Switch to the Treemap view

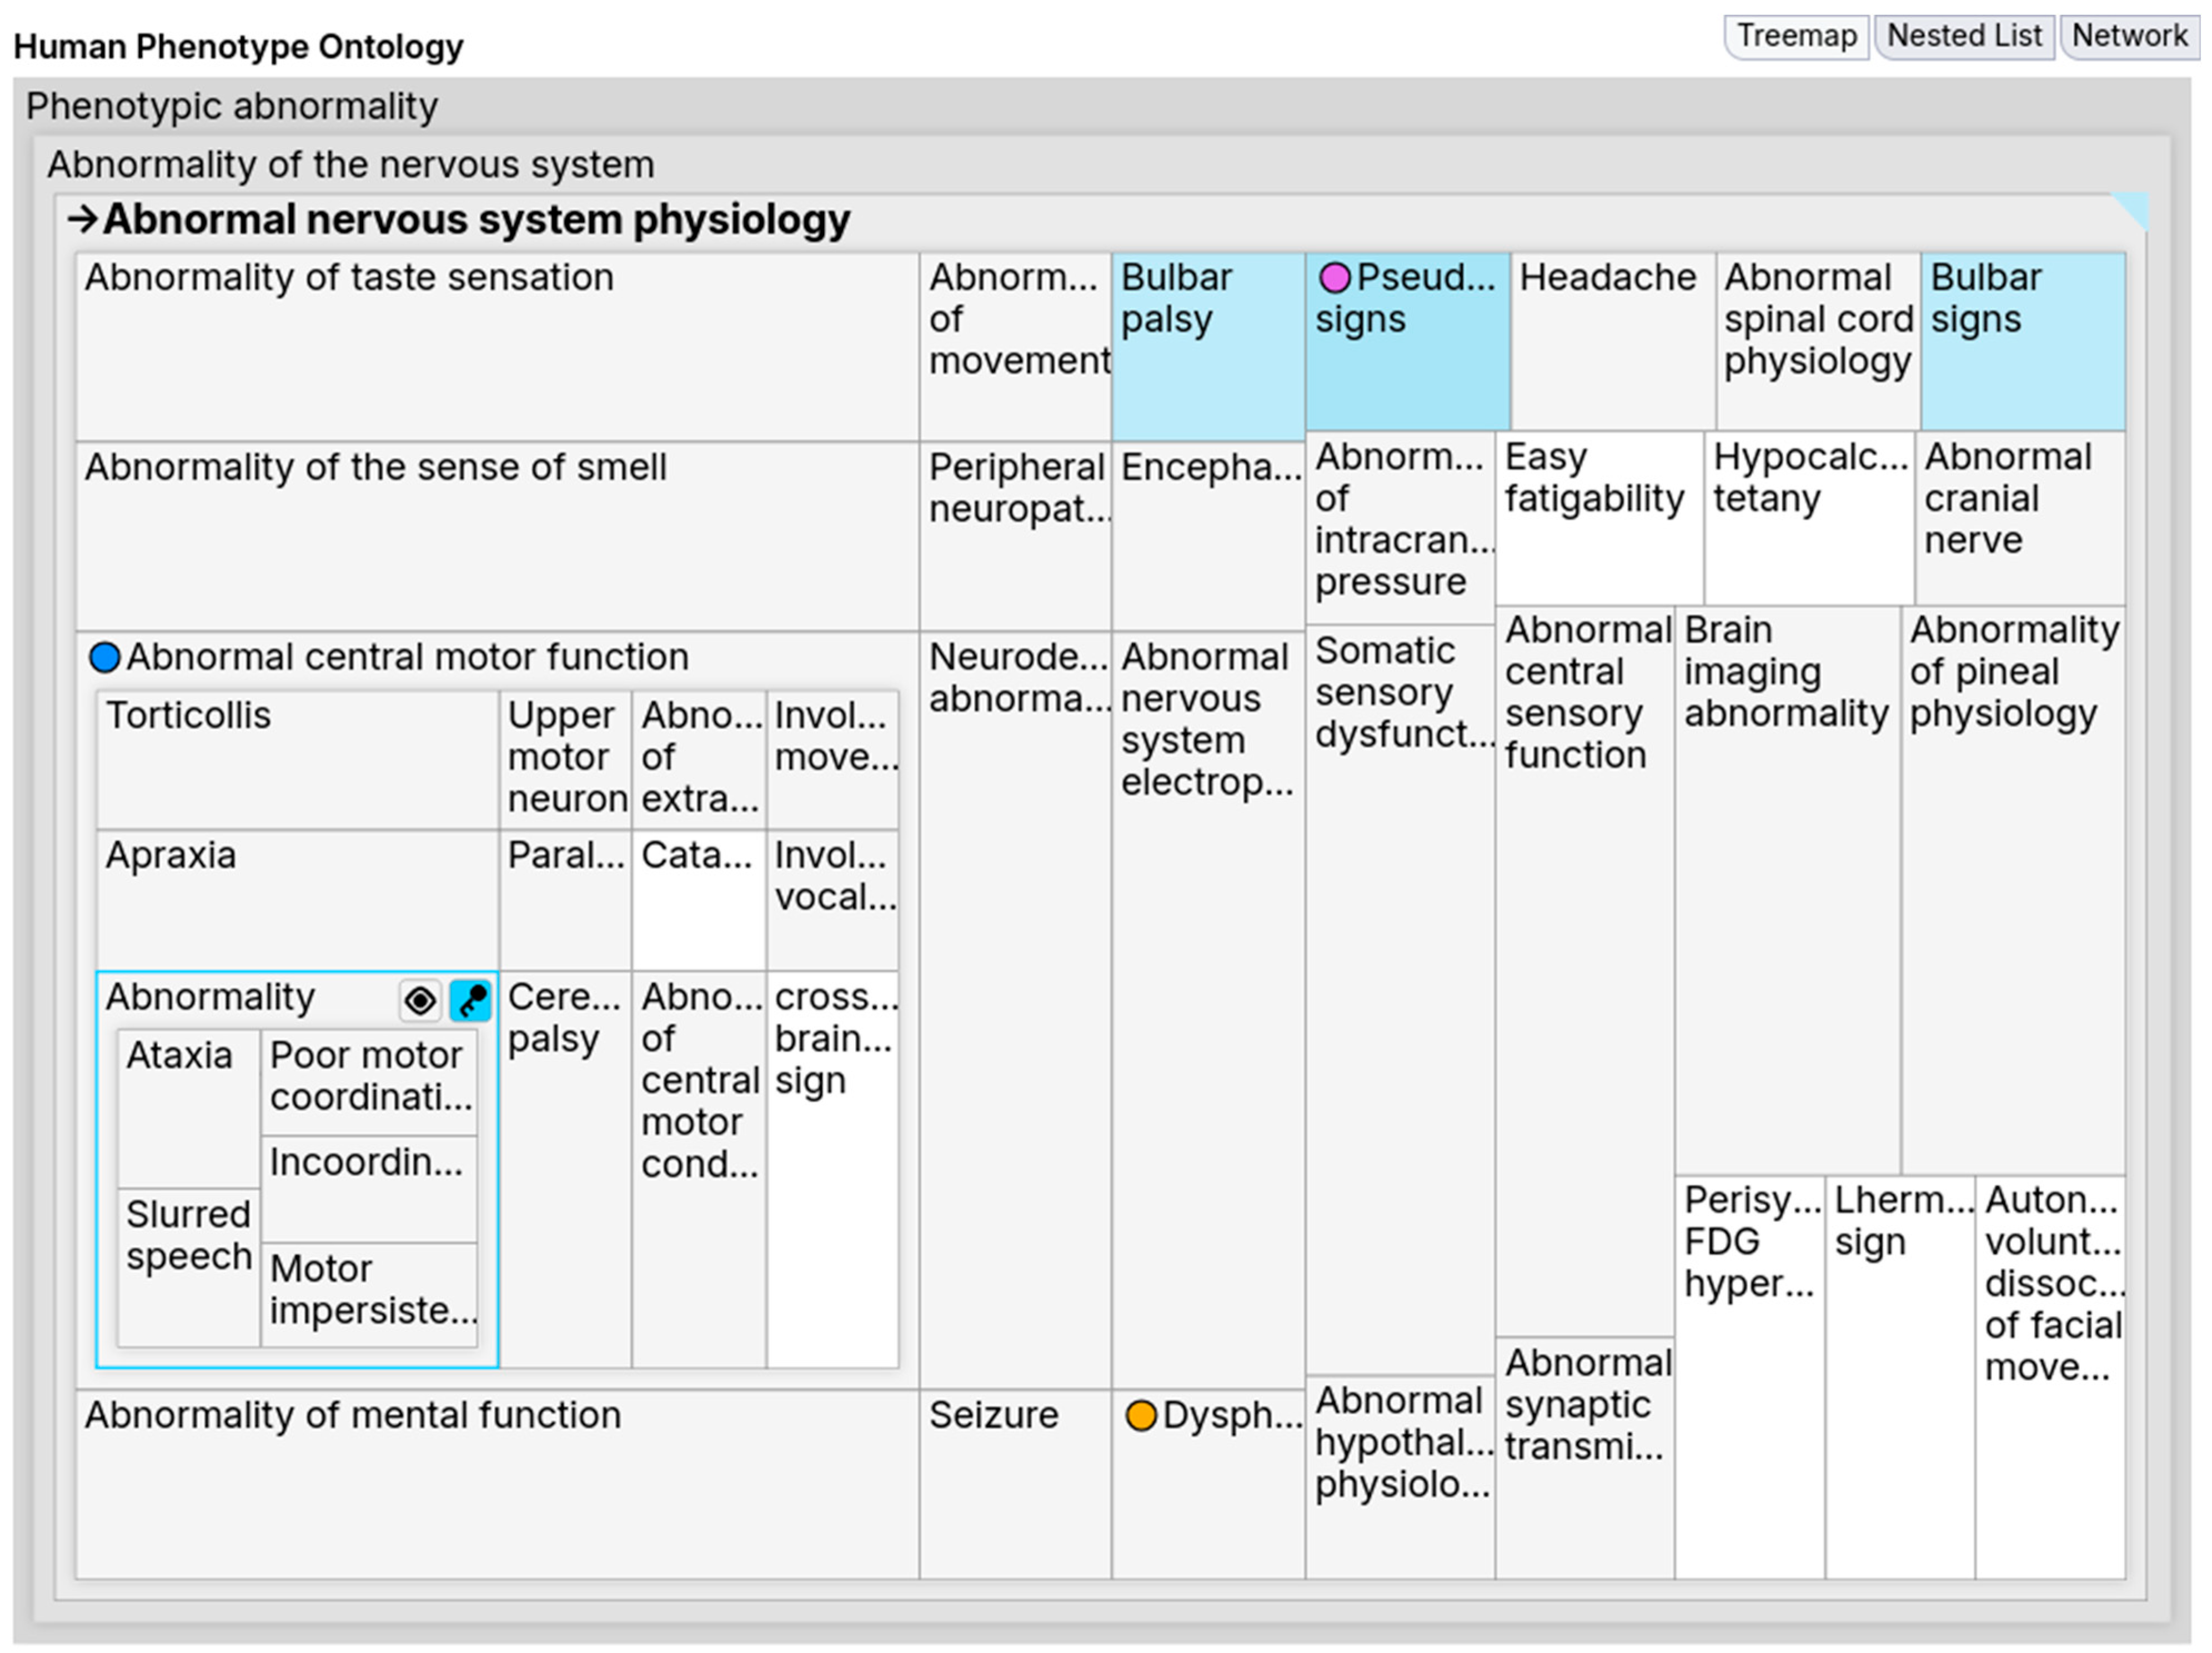(1796, 36)
